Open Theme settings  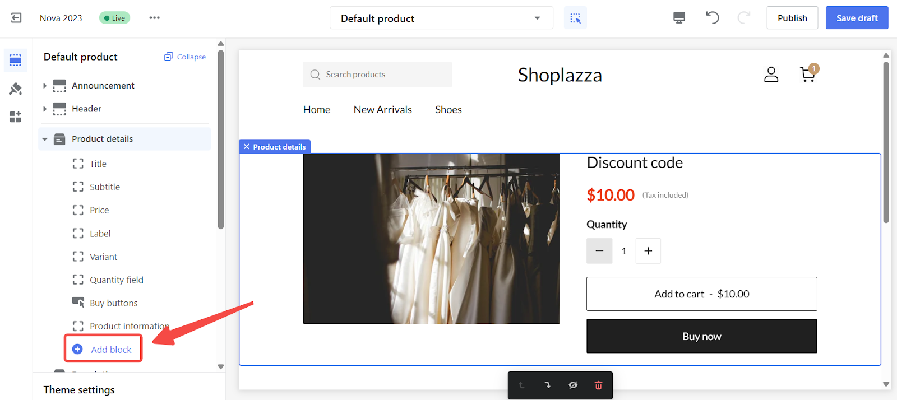pyautogui.click(x=79, y=390)
